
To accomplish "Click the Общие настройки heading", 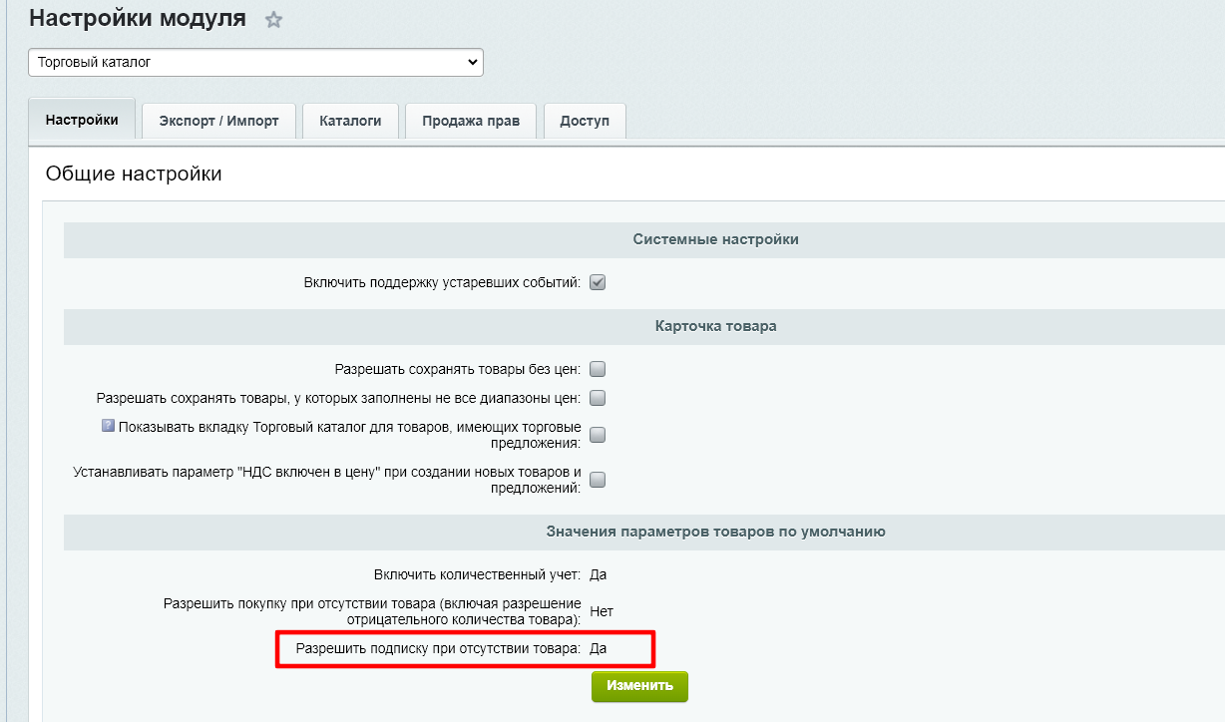I will pyautogui.click(x=134, y=175).
